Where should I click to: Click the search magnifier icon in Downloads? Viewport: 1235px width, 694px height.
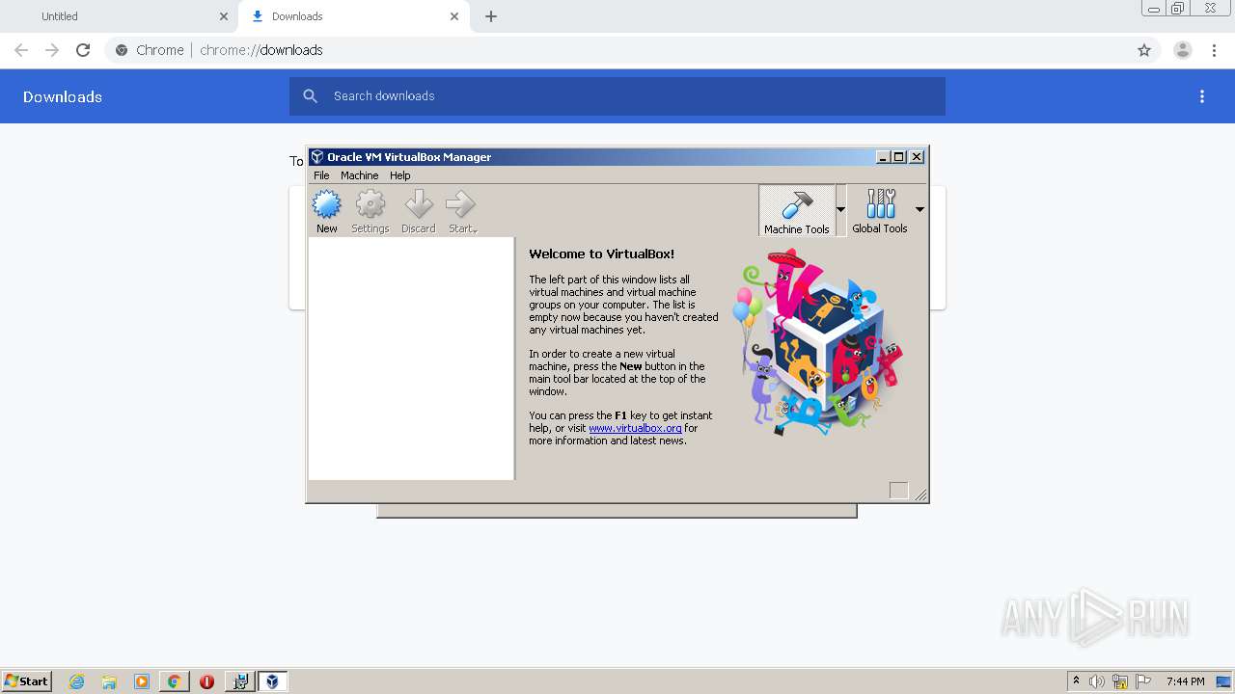point(310,96)
